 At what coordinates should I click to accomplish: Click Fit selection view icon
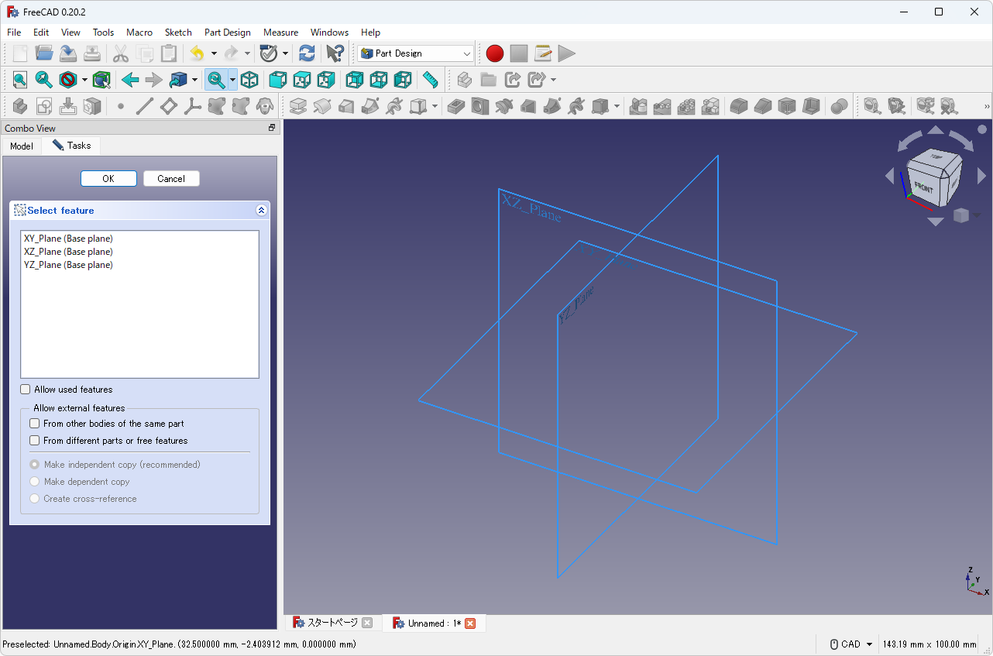pos(43,80)
